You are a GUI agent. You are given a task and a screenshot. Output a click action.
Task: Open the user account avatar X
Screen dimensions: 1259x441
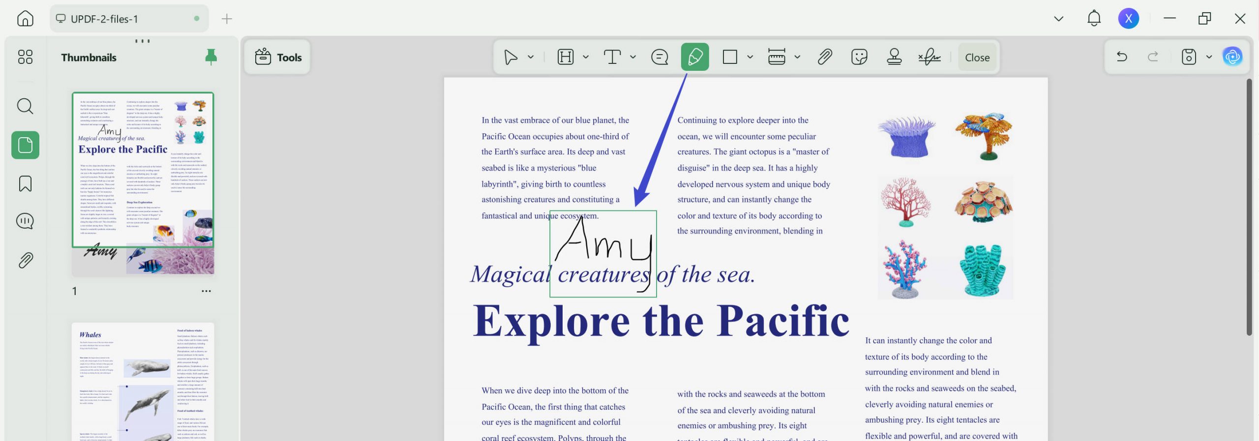click(x=1128, y=19)
